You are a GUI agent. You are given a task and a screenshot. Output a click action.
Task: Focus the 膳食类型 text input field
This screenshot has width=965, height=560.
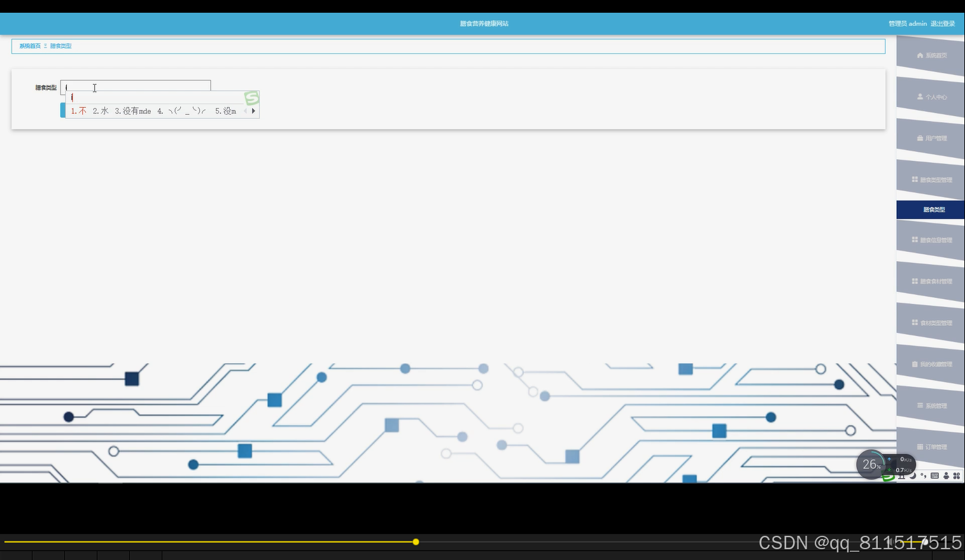point(136,87)
